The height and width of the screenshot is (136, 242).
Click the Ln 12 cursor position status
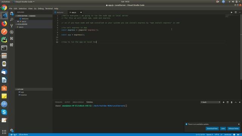[200, 134]
